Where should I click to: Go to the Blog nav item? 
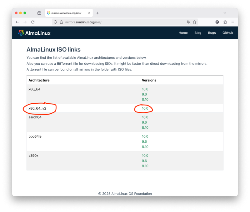coord(198,33)
